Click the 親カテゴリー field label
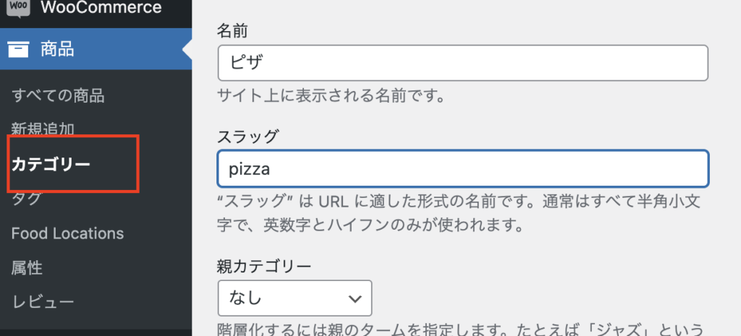 264,266
